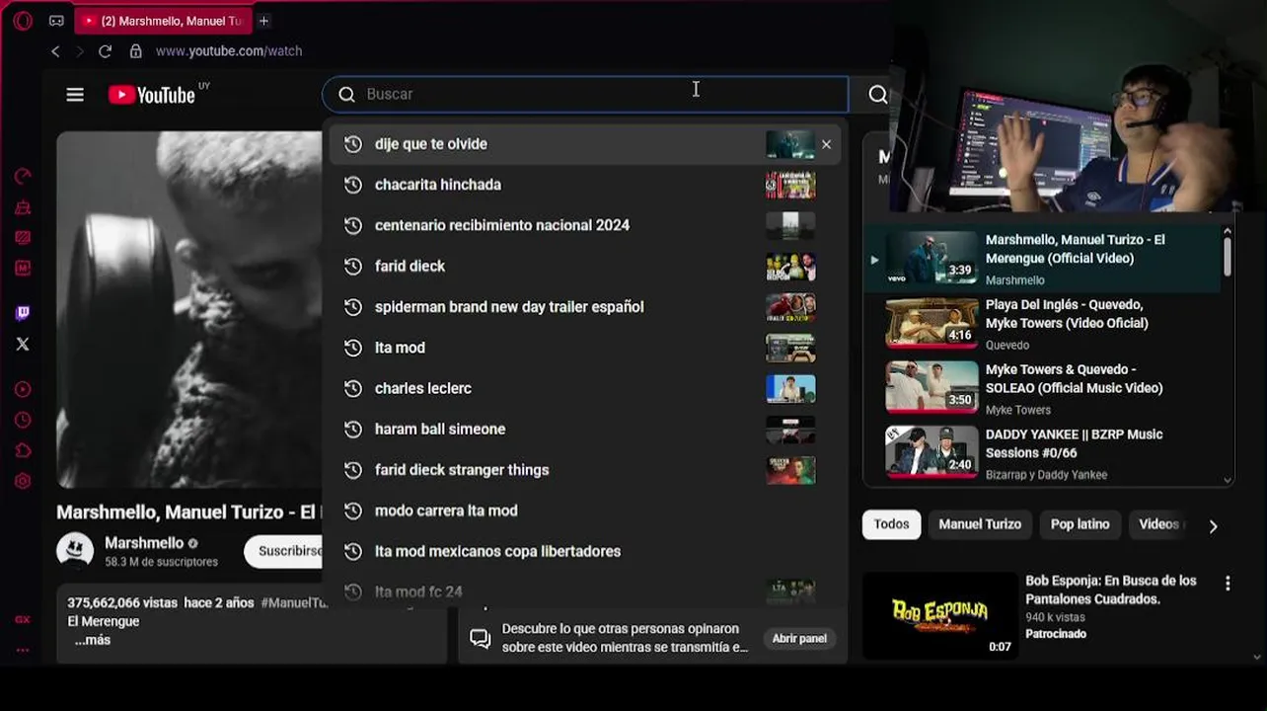Click thumbnail beside 'chacarita hinchada' suggestion
The image size is (1267, 711).
790,185
